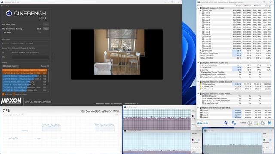Expand the Core Usage tree node
Image resolution: width=275 pixels, height=154 pixels.
(201, 51)
